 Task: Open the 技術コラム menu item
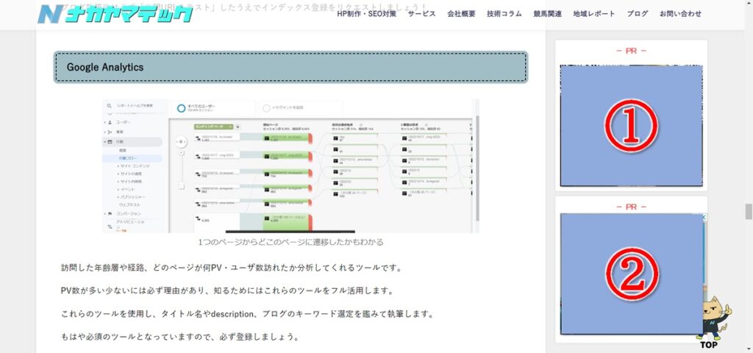504,13
